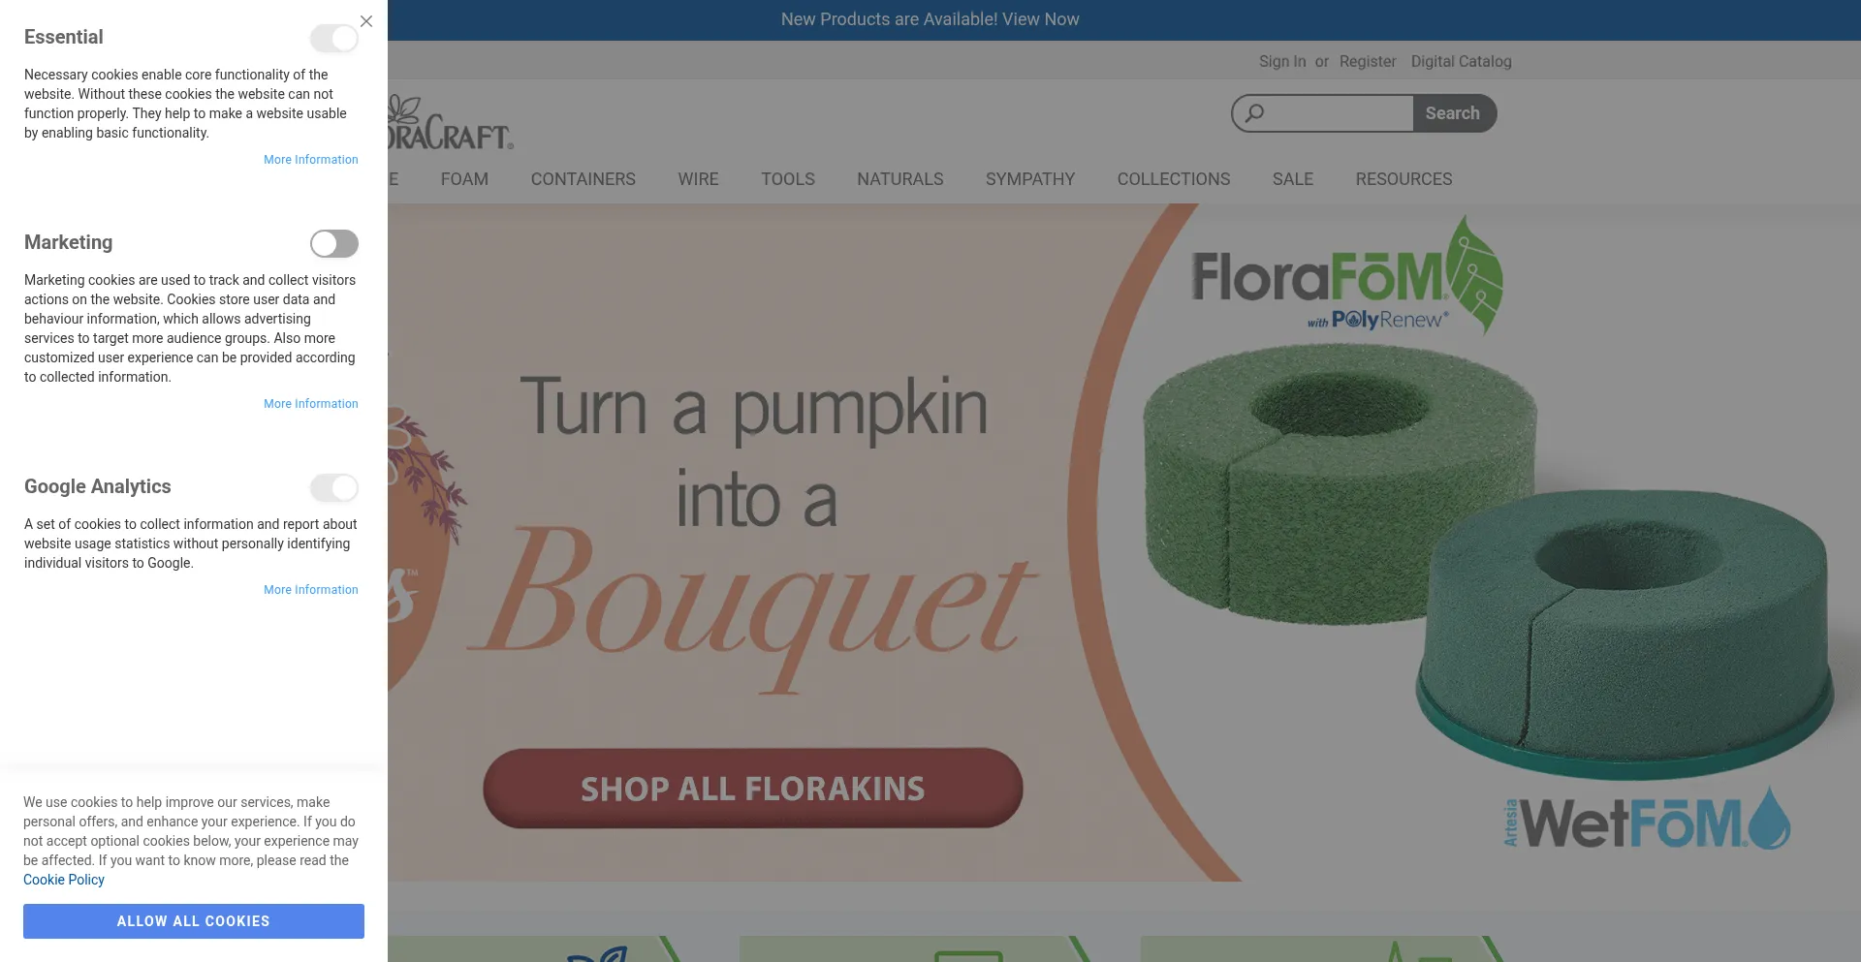
Task: Click the WetFoM water drop logo
Action: pyautogui.click(x=1646, y=820)
